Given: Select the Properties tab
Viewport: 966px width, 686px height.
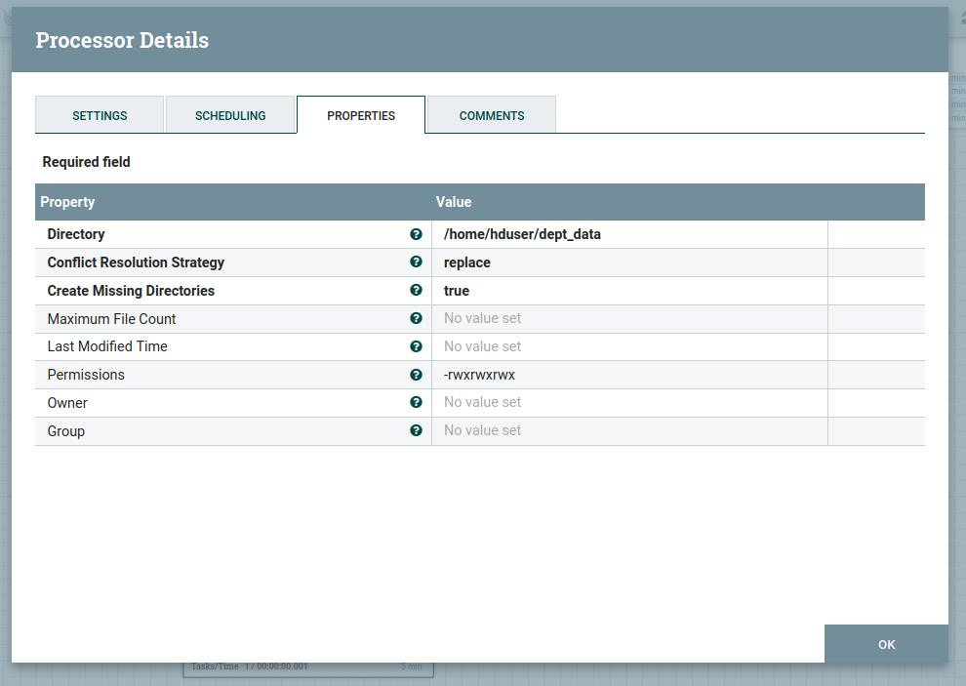Looking at the screenshot, I should pos(361,115).
